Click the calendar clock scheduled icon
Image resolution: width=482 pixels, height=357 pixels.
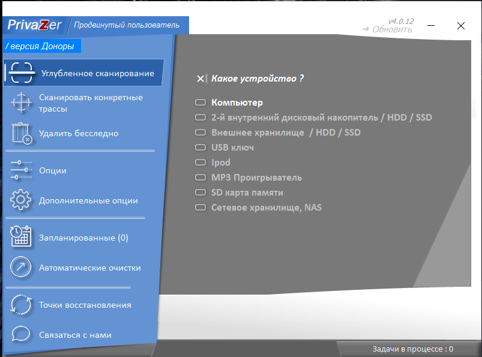tap(21, 236)
